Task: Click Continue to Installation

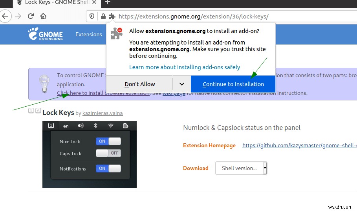Action: (x=233, y=84)
